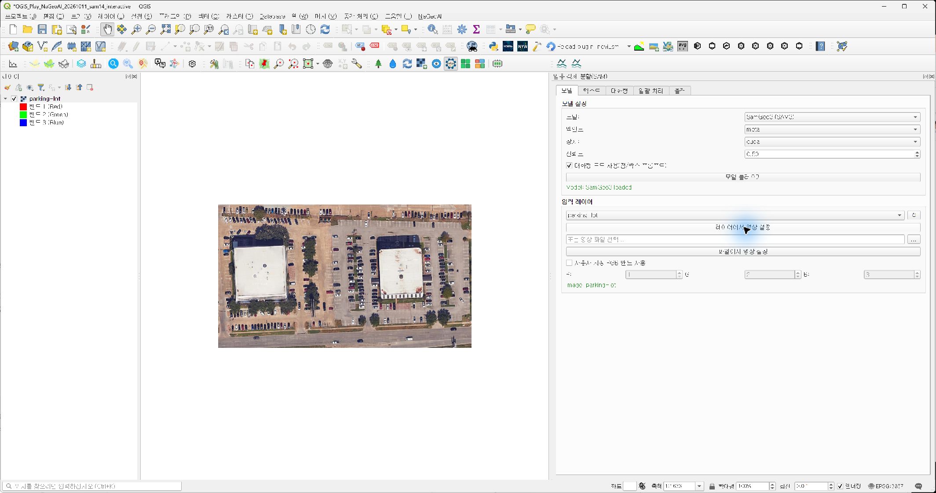This screenshot has width=936, height=493.
Task: Click the browse '...' file button
Action: click(x=914, y=240)
